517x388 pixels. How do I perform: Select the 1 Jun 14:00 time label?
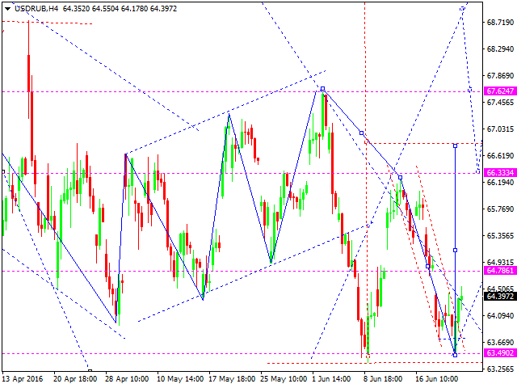(x=331, y=379)
